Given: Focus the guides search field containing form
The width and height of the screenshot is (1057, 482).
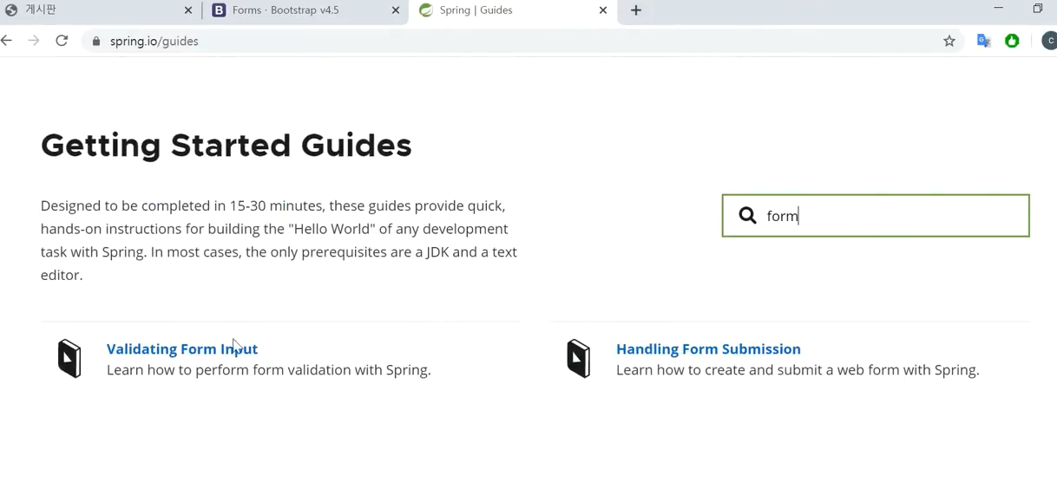Looking at the screenshot, I should [876, 215].
